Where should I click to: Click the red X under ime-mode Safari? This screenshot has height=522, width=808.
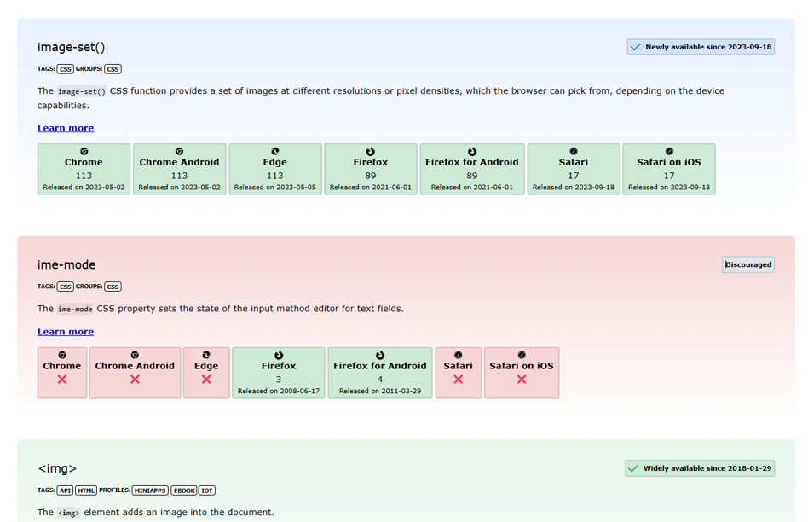[x=458, y=379]
